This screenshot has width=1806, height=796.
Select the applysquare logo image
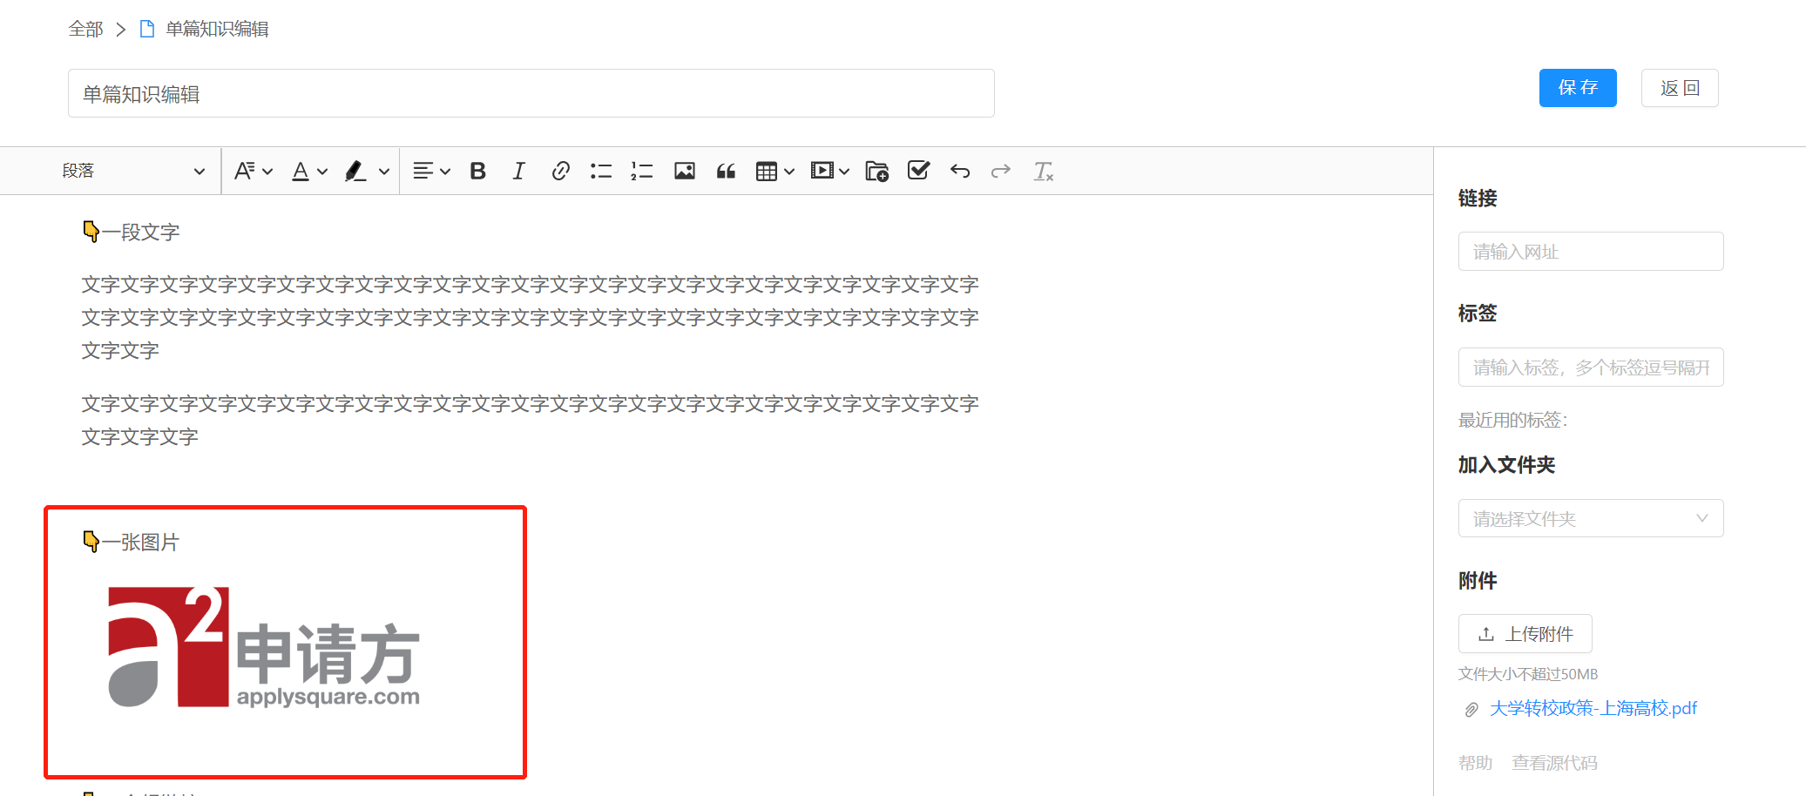264,646
